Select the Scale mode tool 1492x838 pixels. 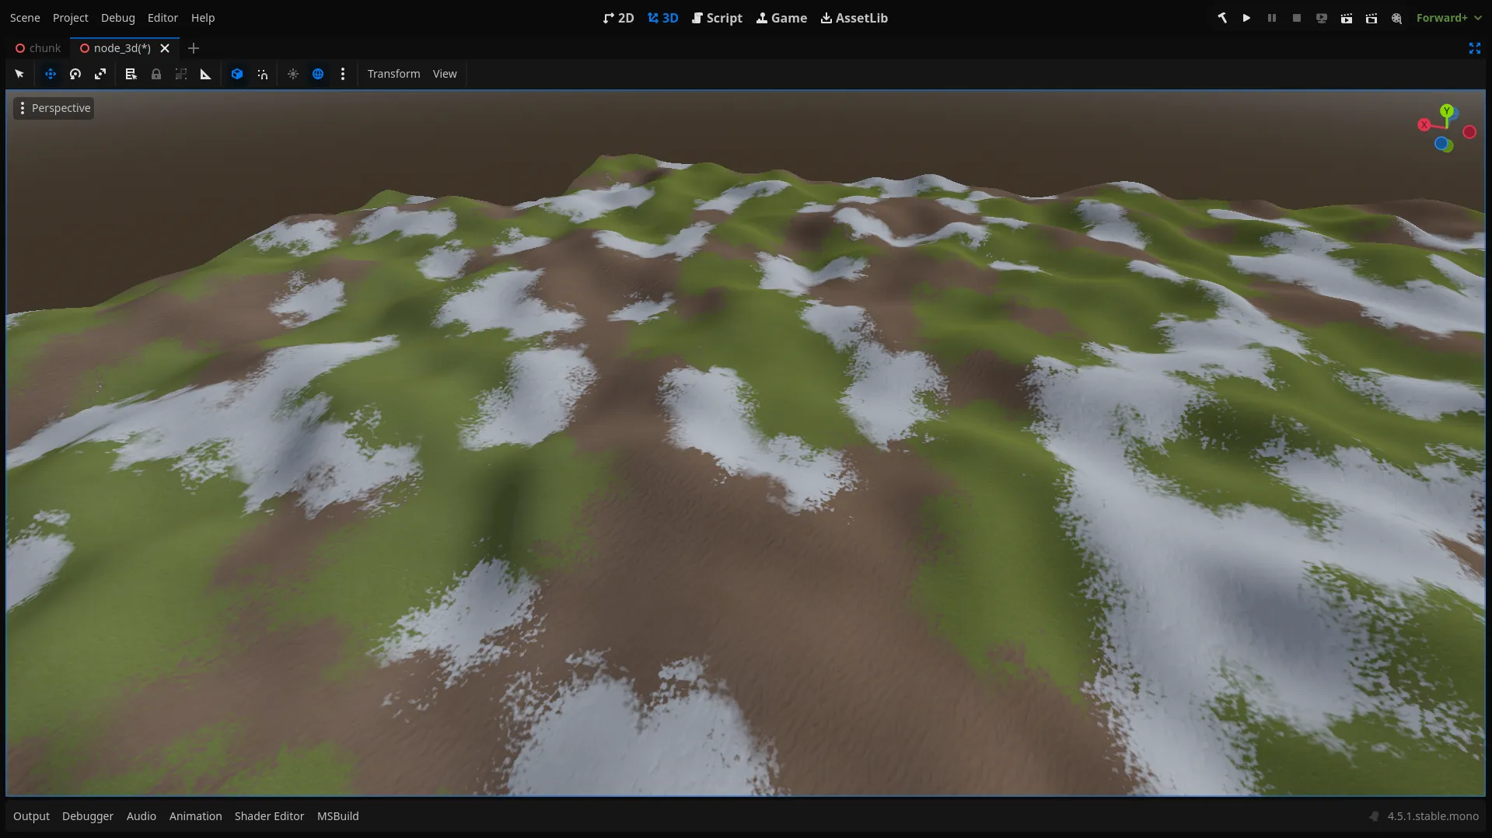[x=100, y=74]
